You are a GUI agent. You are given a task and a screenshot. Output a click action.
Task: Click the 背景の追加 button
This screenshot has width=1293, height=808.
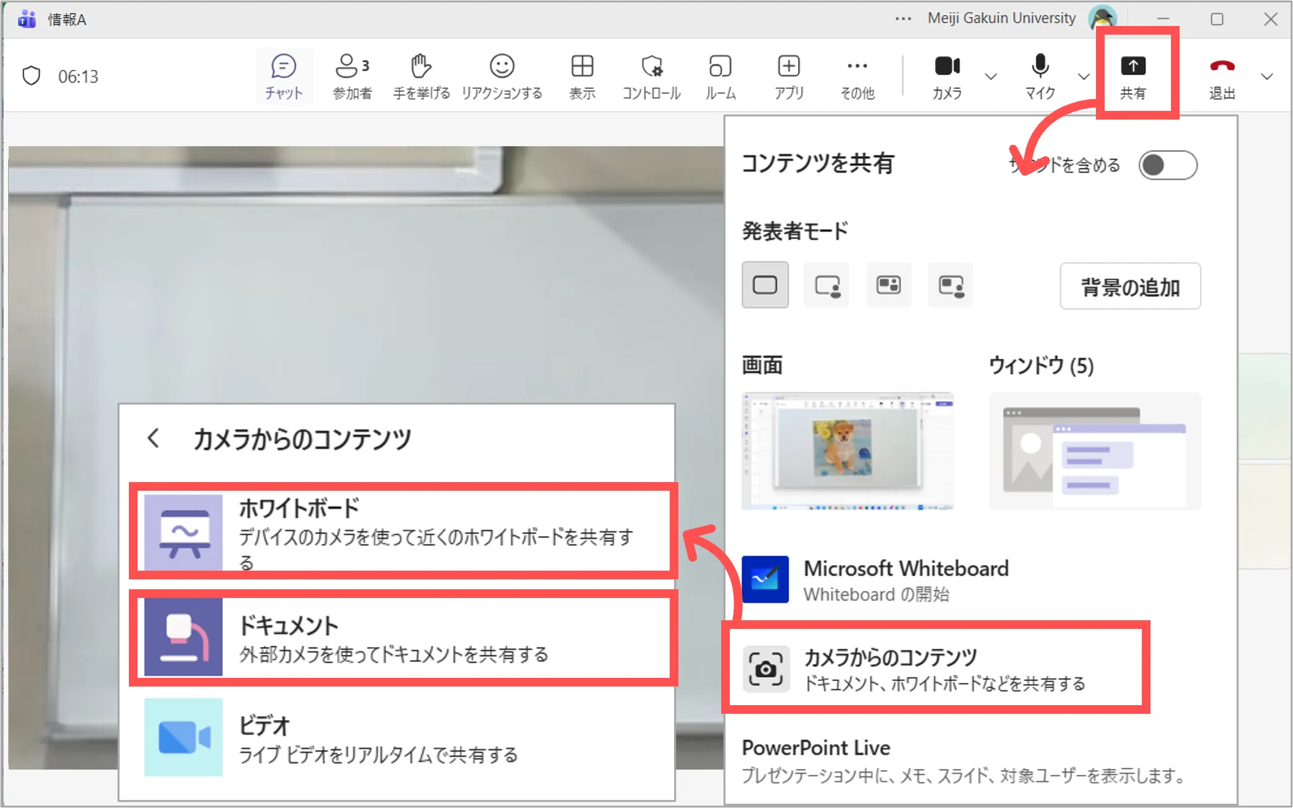[x=1130, y=286]
